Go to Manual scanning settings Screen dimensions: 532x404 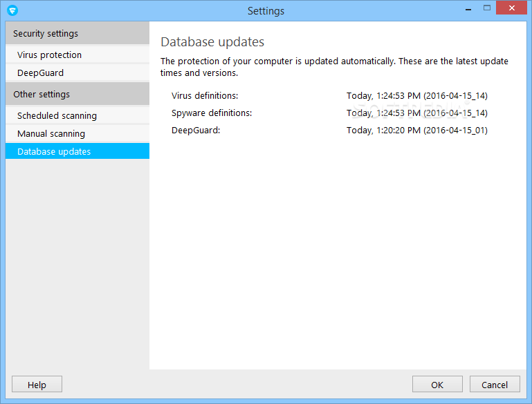point(77,133)
